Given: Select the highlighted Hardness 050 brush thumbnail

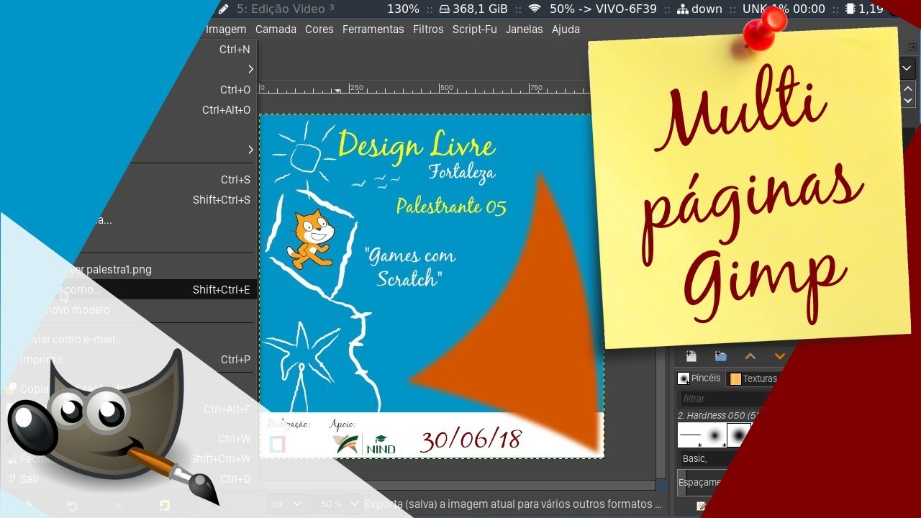Looking at the screenshot, I should [x=739, y=435].
